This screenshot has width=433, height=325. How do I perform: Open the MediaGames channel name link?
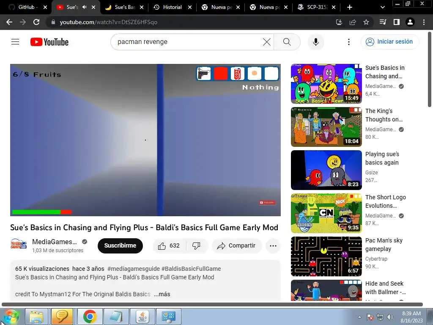click(55, 242)
